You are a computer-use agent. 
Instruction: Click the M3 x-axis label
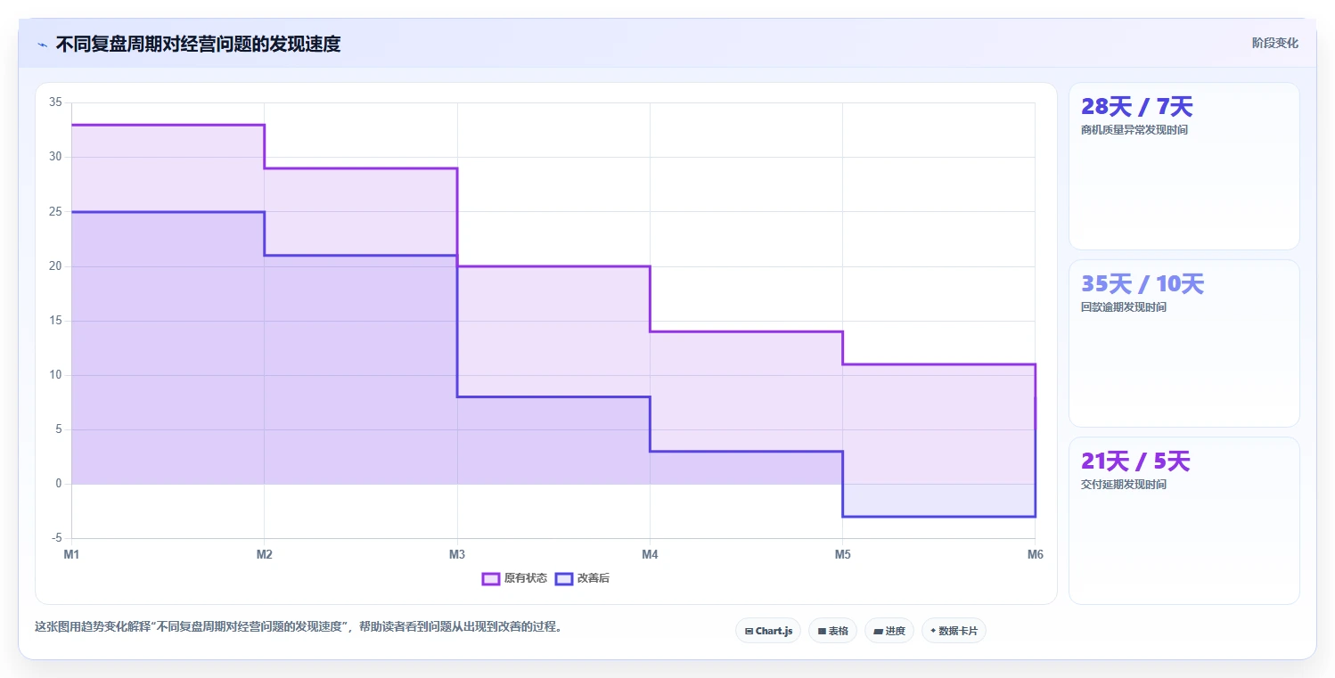click(x=457, y=555)
